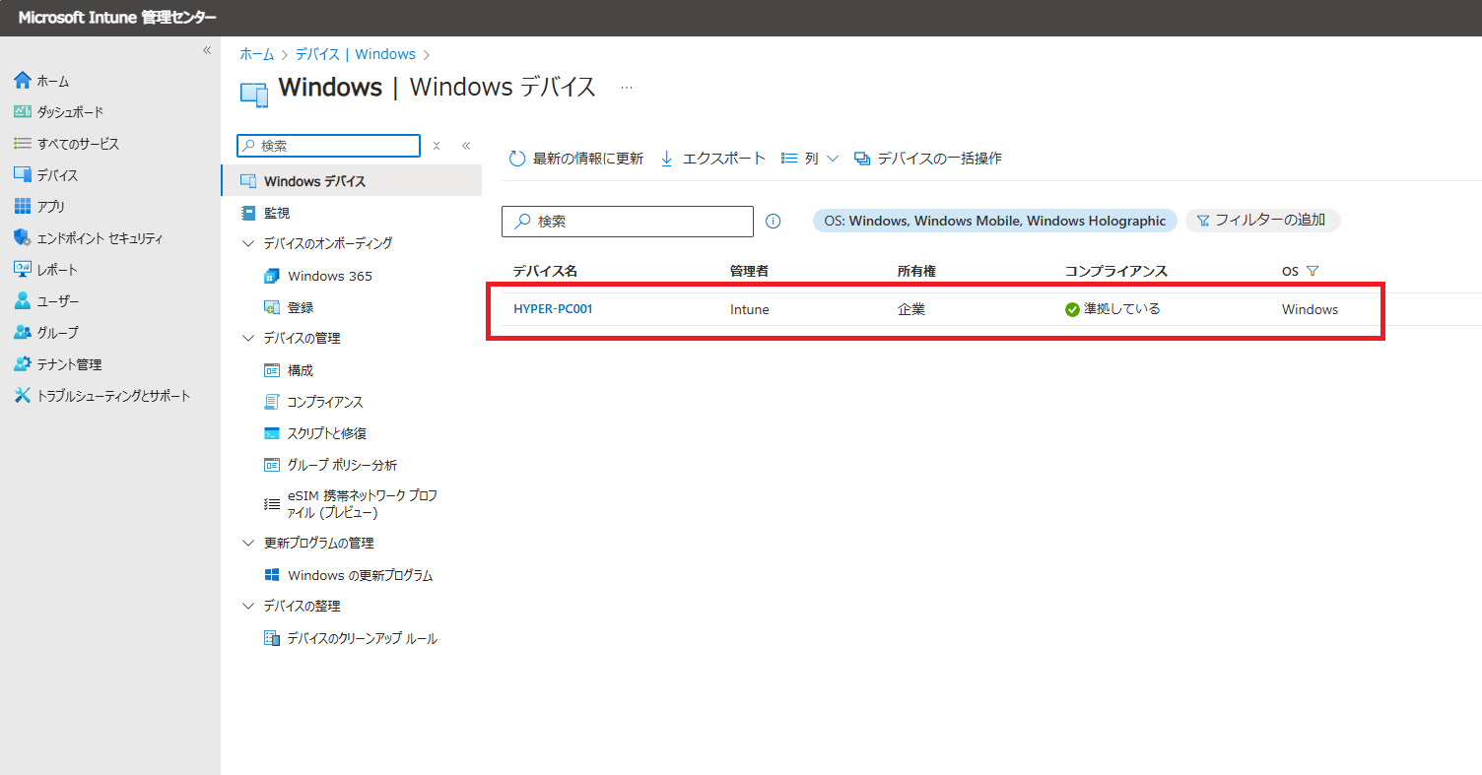Click the テナント管理 gear icon

point(23,364)
